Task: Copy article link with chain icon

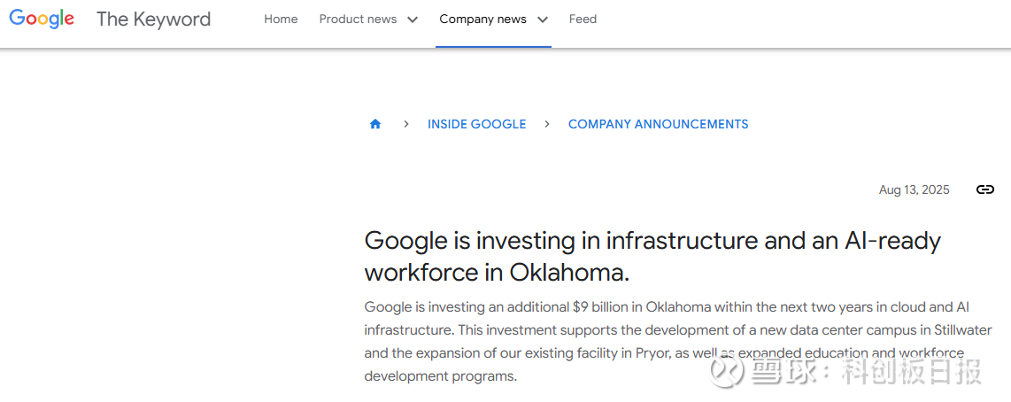Action: (984, 189)
